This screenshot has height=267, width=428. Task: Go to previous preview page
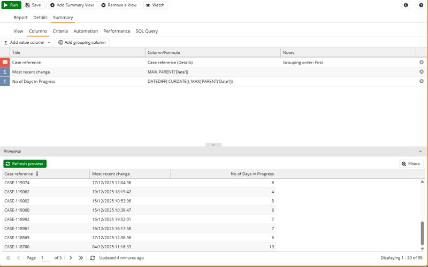coord(18,258)
